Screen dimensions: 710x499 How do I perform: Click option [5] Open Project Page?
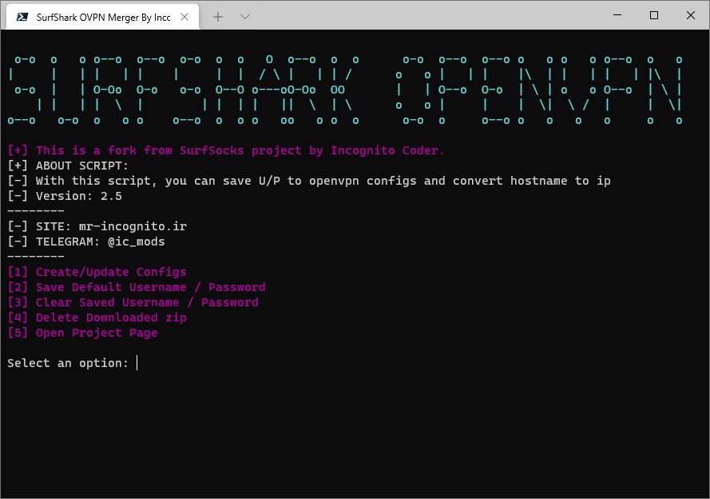[x=82, y=333]
